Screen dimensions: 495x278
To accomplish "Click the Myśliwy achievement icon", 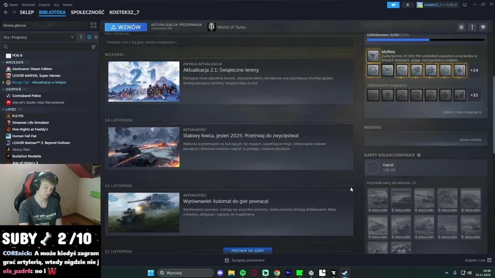I will coord(373,56).
